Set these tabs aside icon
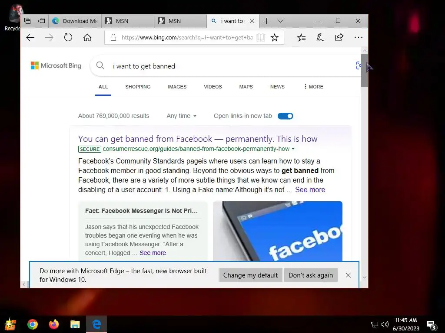This screenshot has width=445, height=333. point(41,21)
